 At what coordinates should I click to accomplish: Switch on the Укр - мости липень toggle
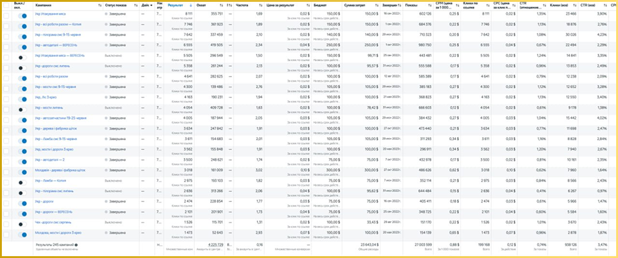[22, 110]
